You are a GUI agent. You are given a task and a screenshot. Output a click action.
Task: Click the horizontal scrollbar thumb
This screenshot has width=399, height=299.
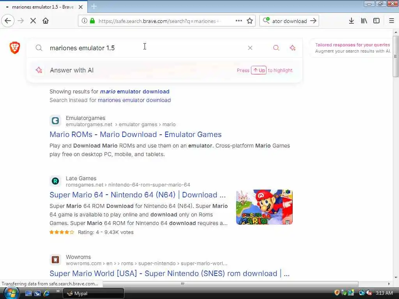[x=182, y=284]
